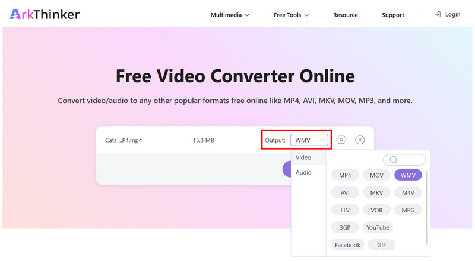Click the ArkThinker logo
Screen dimensions: 475x261
point(45,14)
